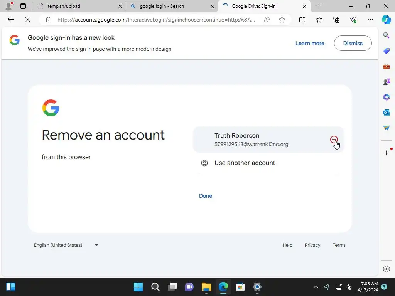Viewport: 395px width, 296px height.
Task: Open the Chat app on taskbar
Action: pyautogui.click(x=189, y=287)
